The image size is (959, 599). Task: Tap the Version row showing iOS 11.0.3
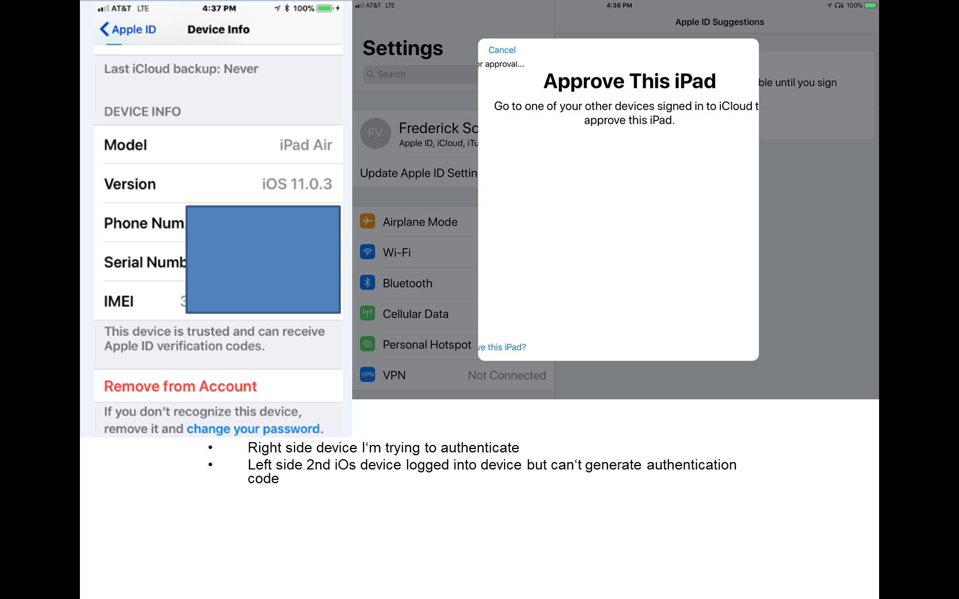(218, 184)
